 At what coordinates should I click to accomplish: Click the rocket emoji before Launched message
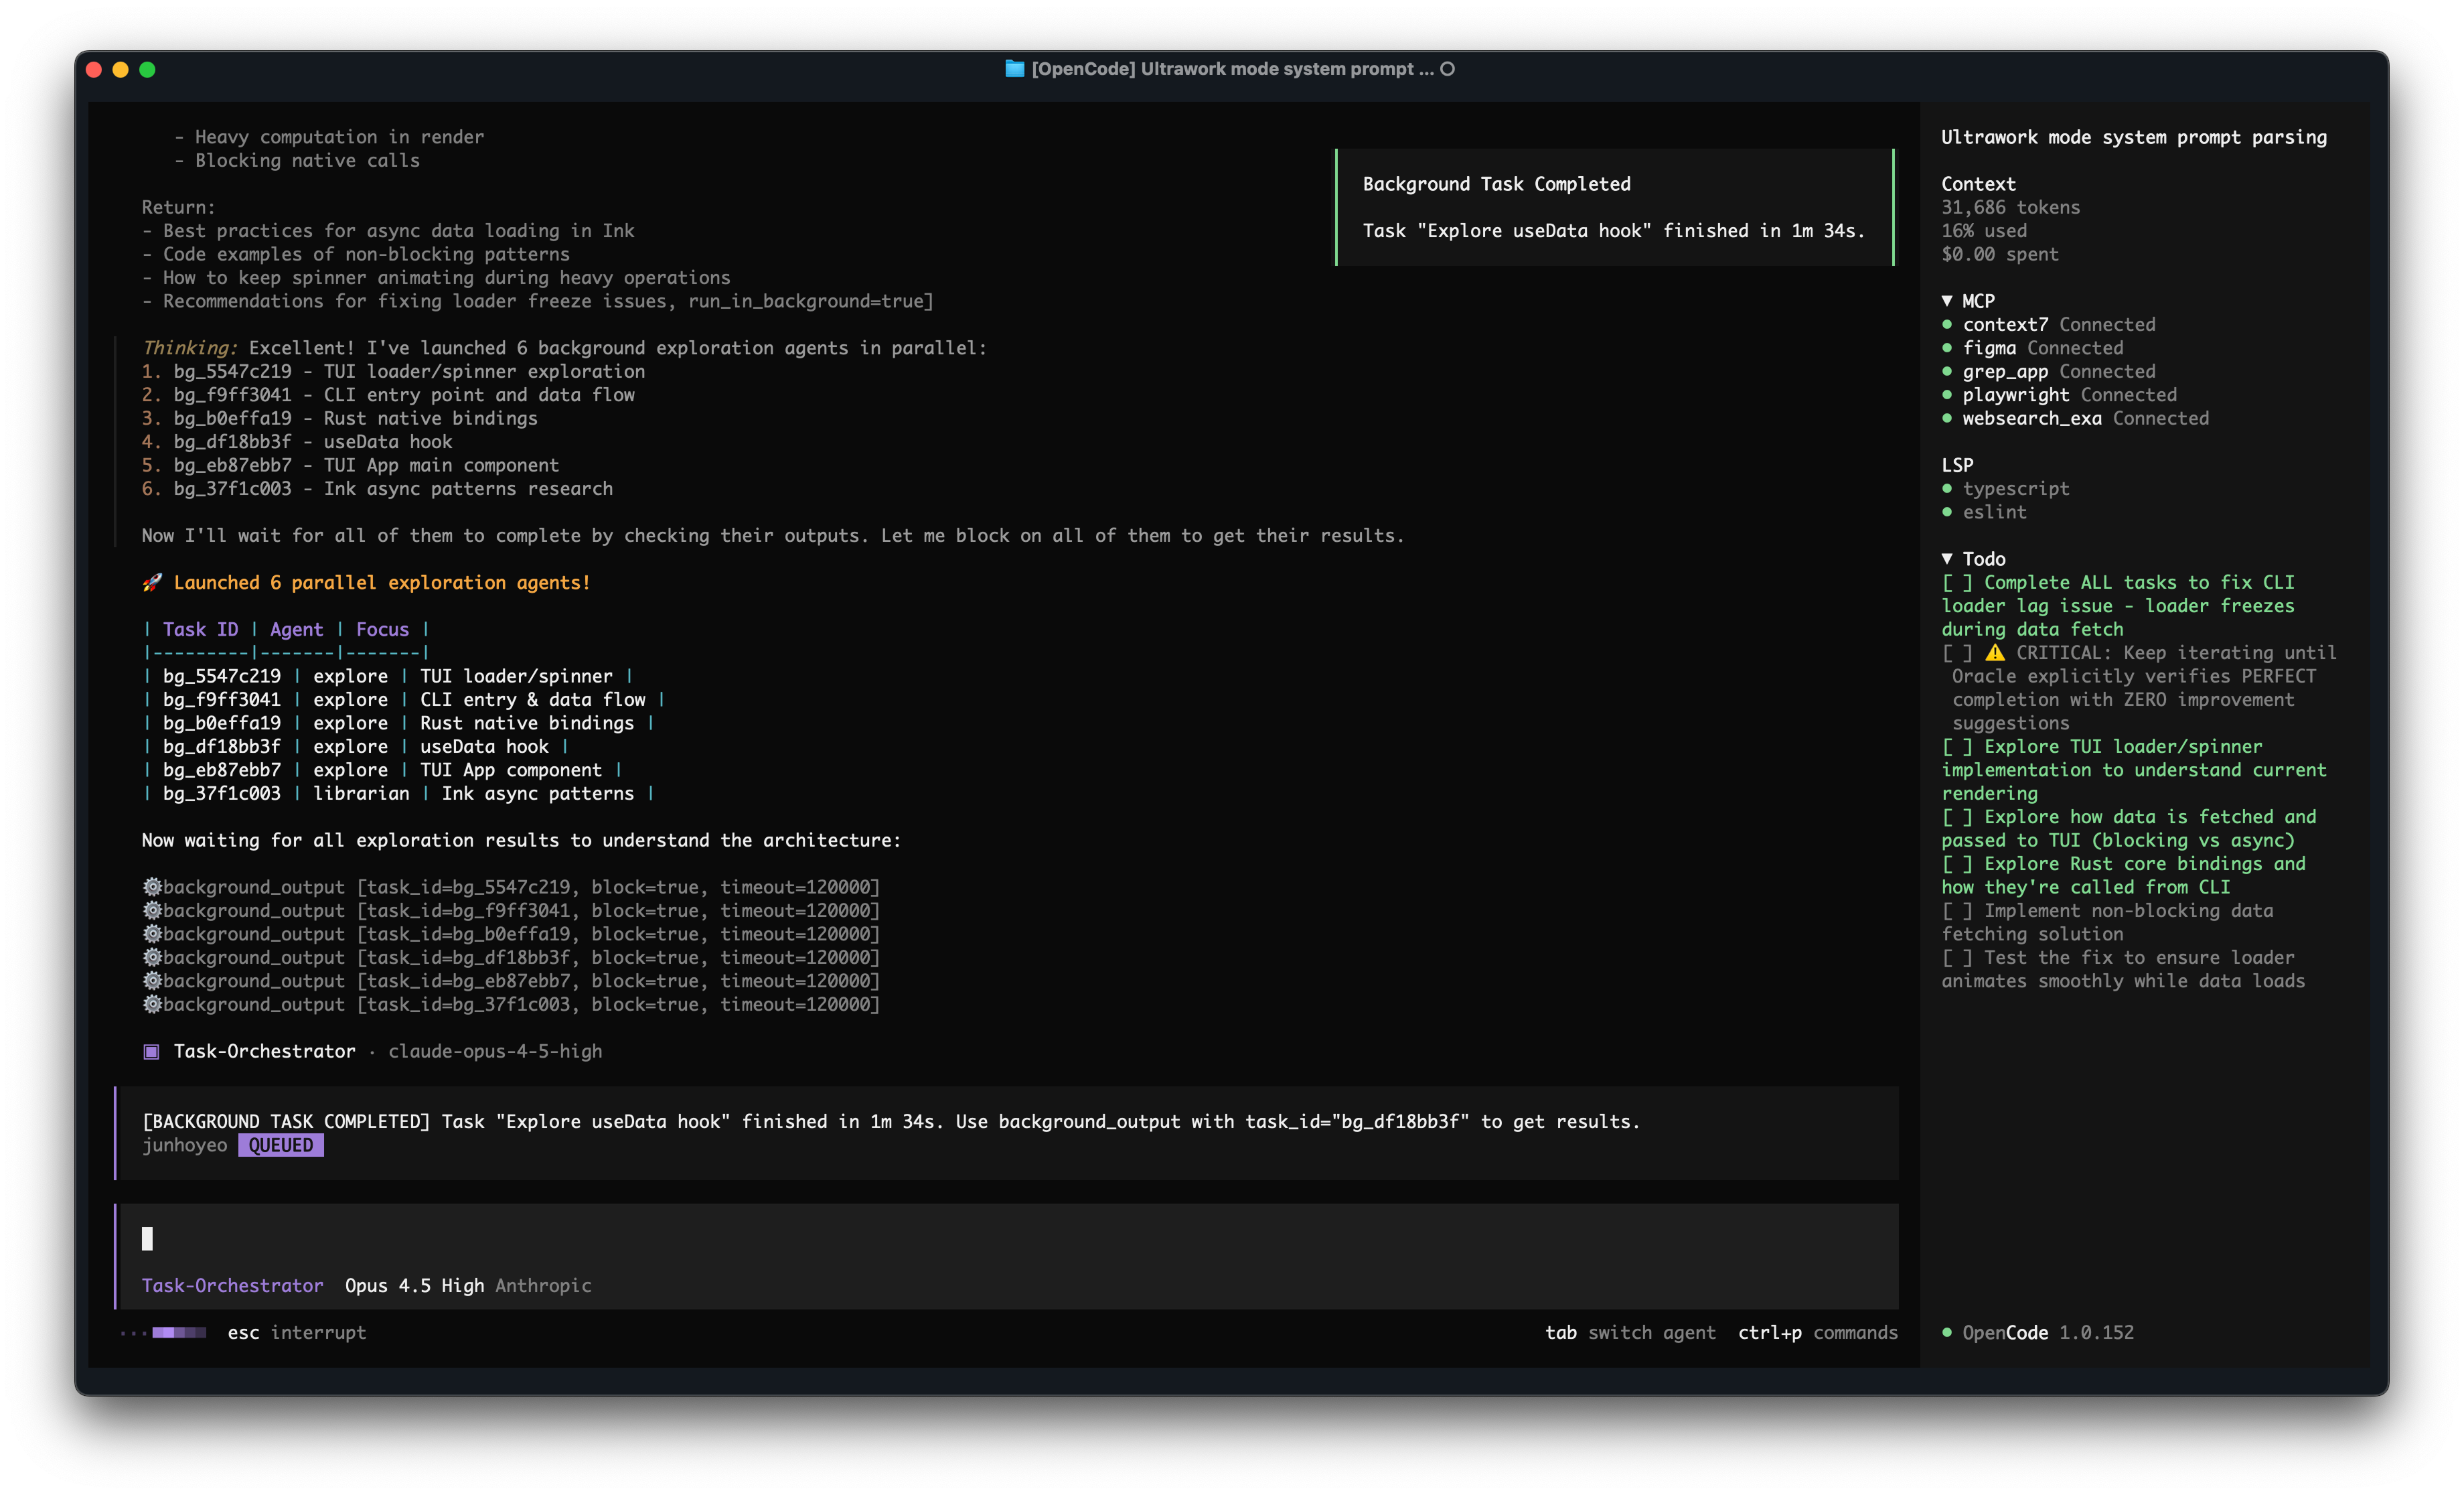[x=152, y=582]
